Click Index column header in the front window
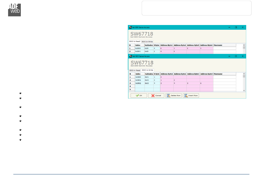The width and height of the screenshot is (264, 183). pos(140,74)
